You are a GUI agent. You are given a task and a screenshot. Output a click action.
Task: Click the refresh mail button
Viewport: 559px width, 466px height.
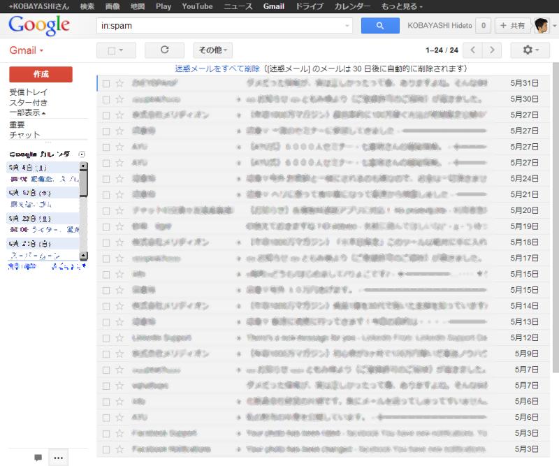pyautogui.click(x=164, y=50)
